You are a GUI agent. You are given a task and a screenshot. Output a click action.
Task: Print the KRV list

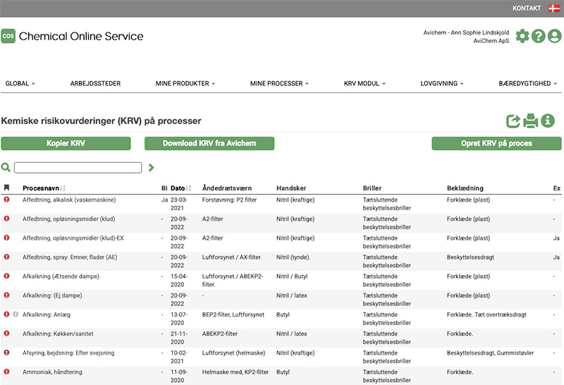point(530,121)
